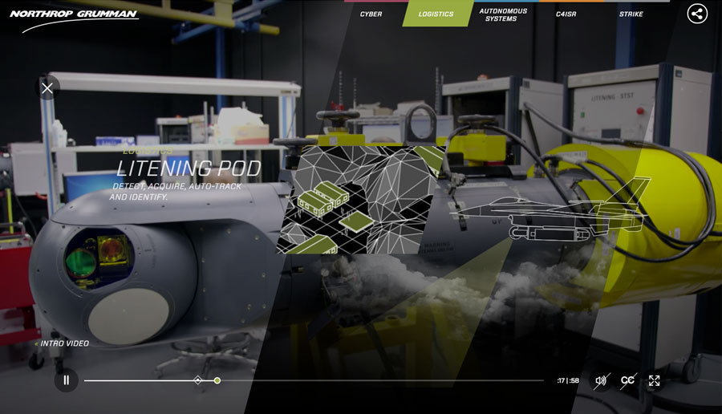Screen dimensions: 722x414
Task: Switch to the Cyber tab
Action: pos(371,14)
